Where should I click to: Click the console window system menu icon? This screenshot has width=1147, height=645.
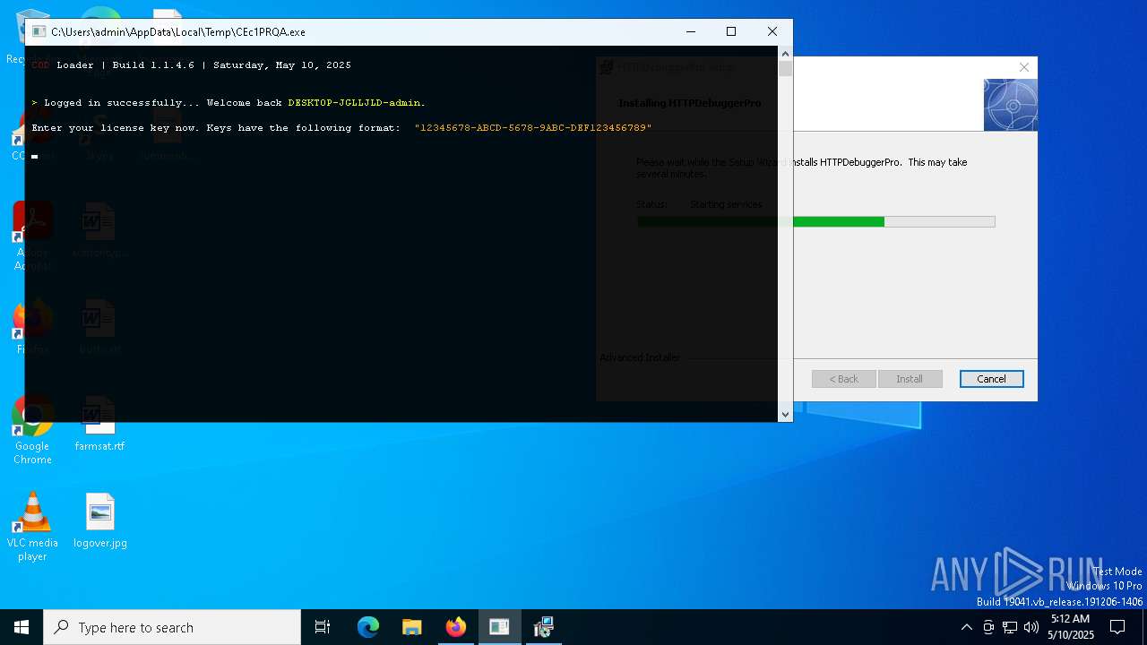click(39, 31)
